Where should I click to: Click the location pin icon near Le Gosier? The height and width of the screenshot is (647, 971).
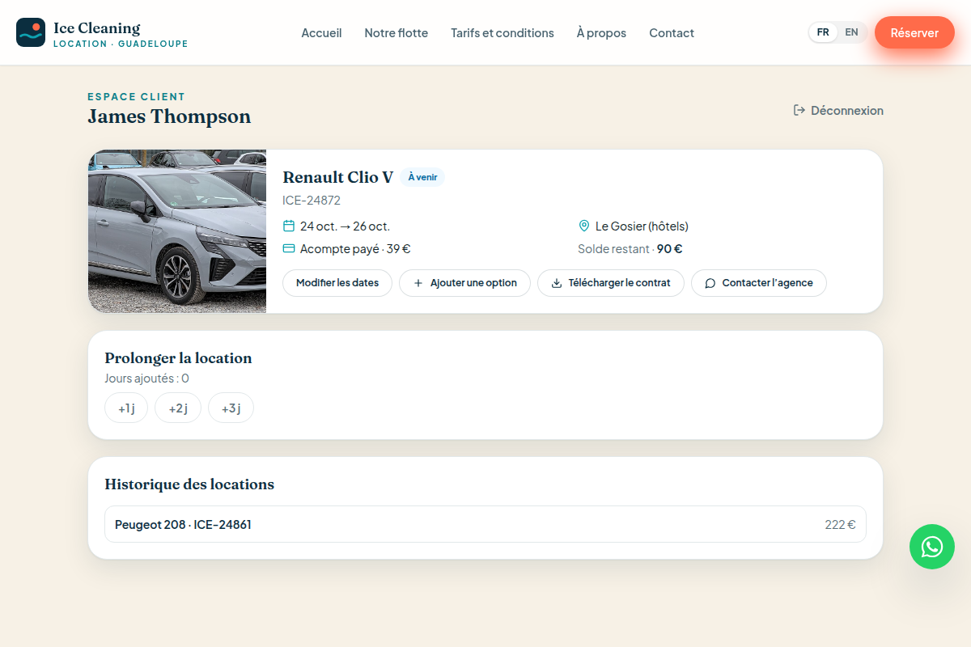click(x=584, y=226)
